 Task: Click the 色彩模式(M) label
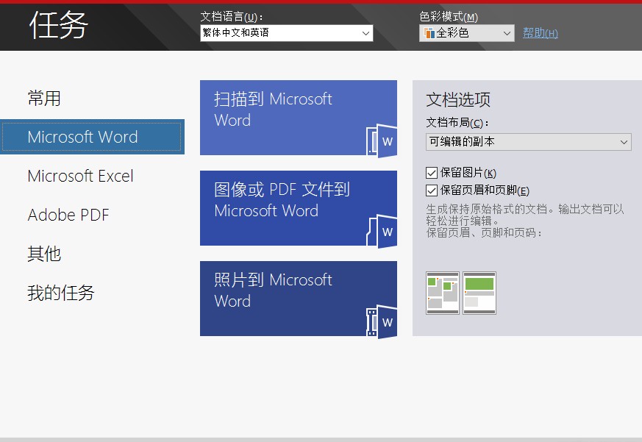point(449,17)
